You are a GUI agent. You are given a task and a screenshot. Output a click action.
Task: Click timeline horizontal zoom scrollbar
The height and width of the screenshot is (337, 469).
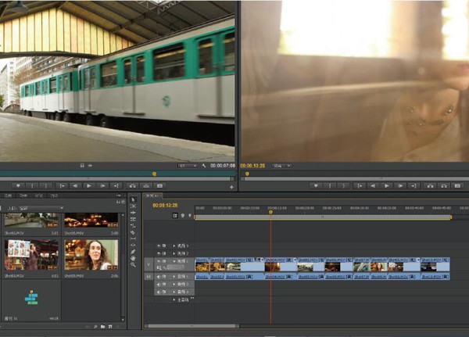click(192, 326)
